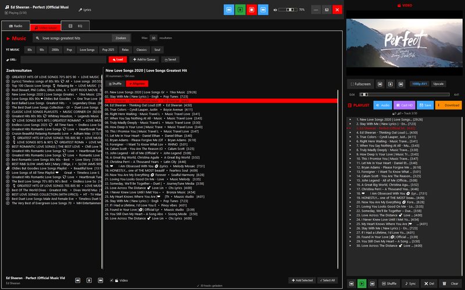Select the Pop 2025 genre chip
465x290 pixels.
pyautogui.click(x=108, y=50)
